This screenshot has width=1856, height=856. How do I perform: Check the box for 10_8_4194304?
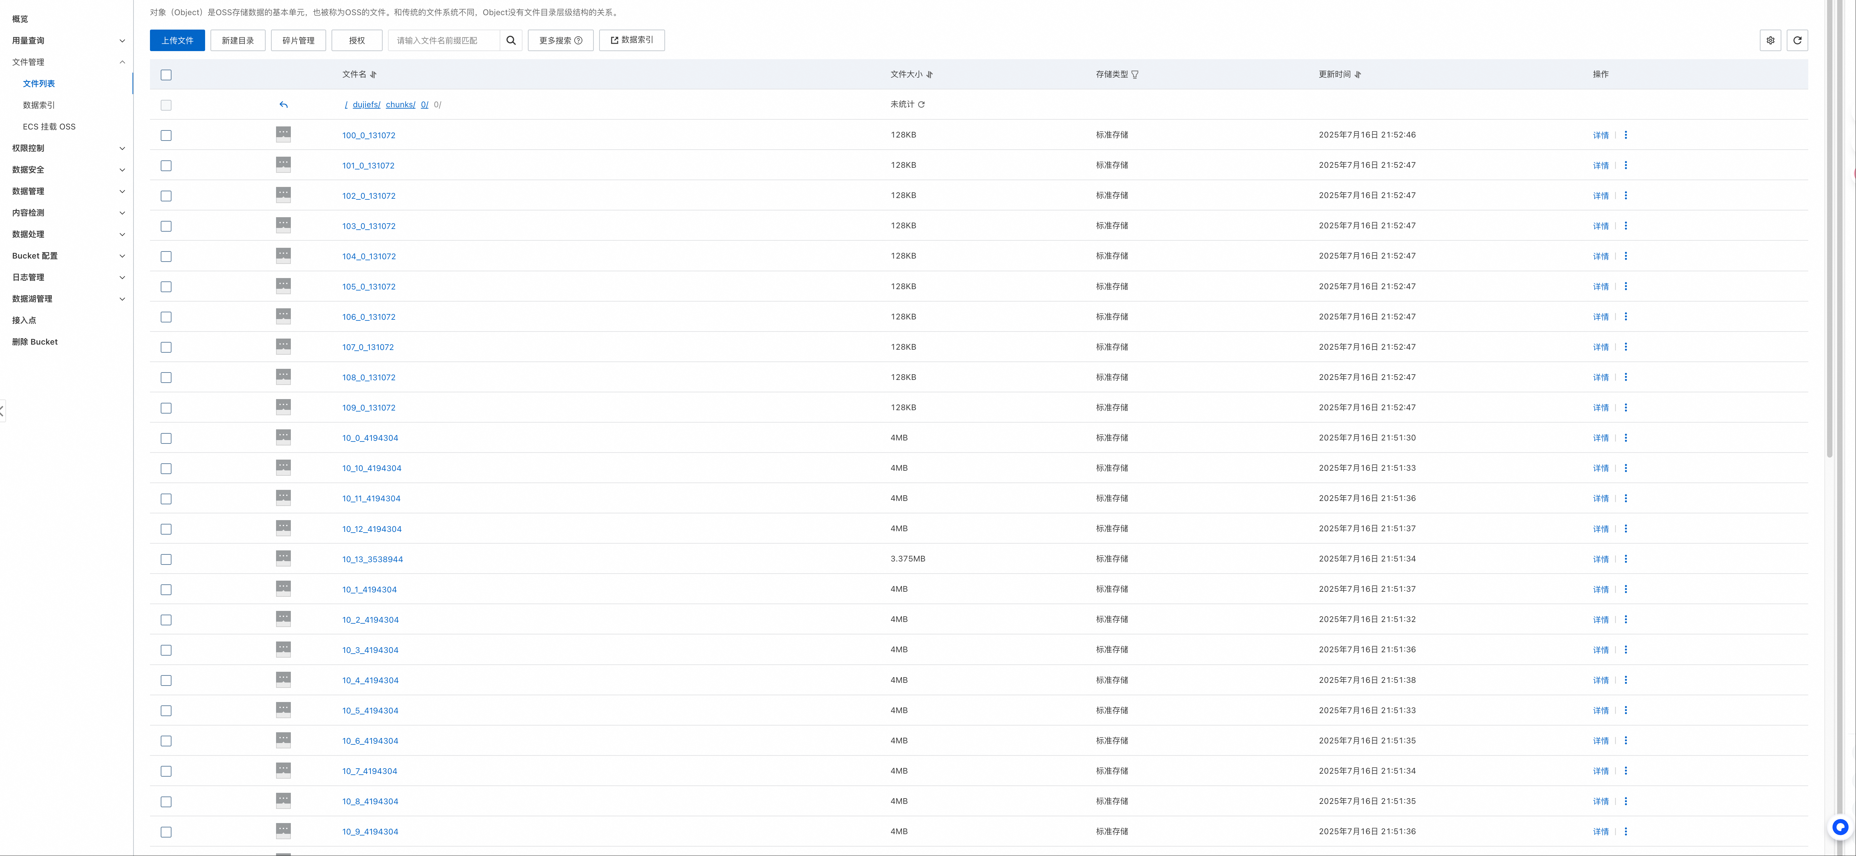(x=166, y=801)
